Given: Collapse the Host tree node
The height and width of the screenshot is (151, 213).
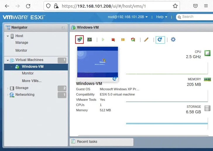Looking at the screenshot, I should click(x=8, y=36).
